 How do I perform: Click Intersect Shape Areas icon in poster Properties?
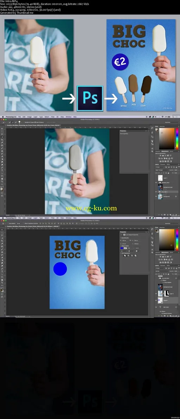click(x=132, y=256)
